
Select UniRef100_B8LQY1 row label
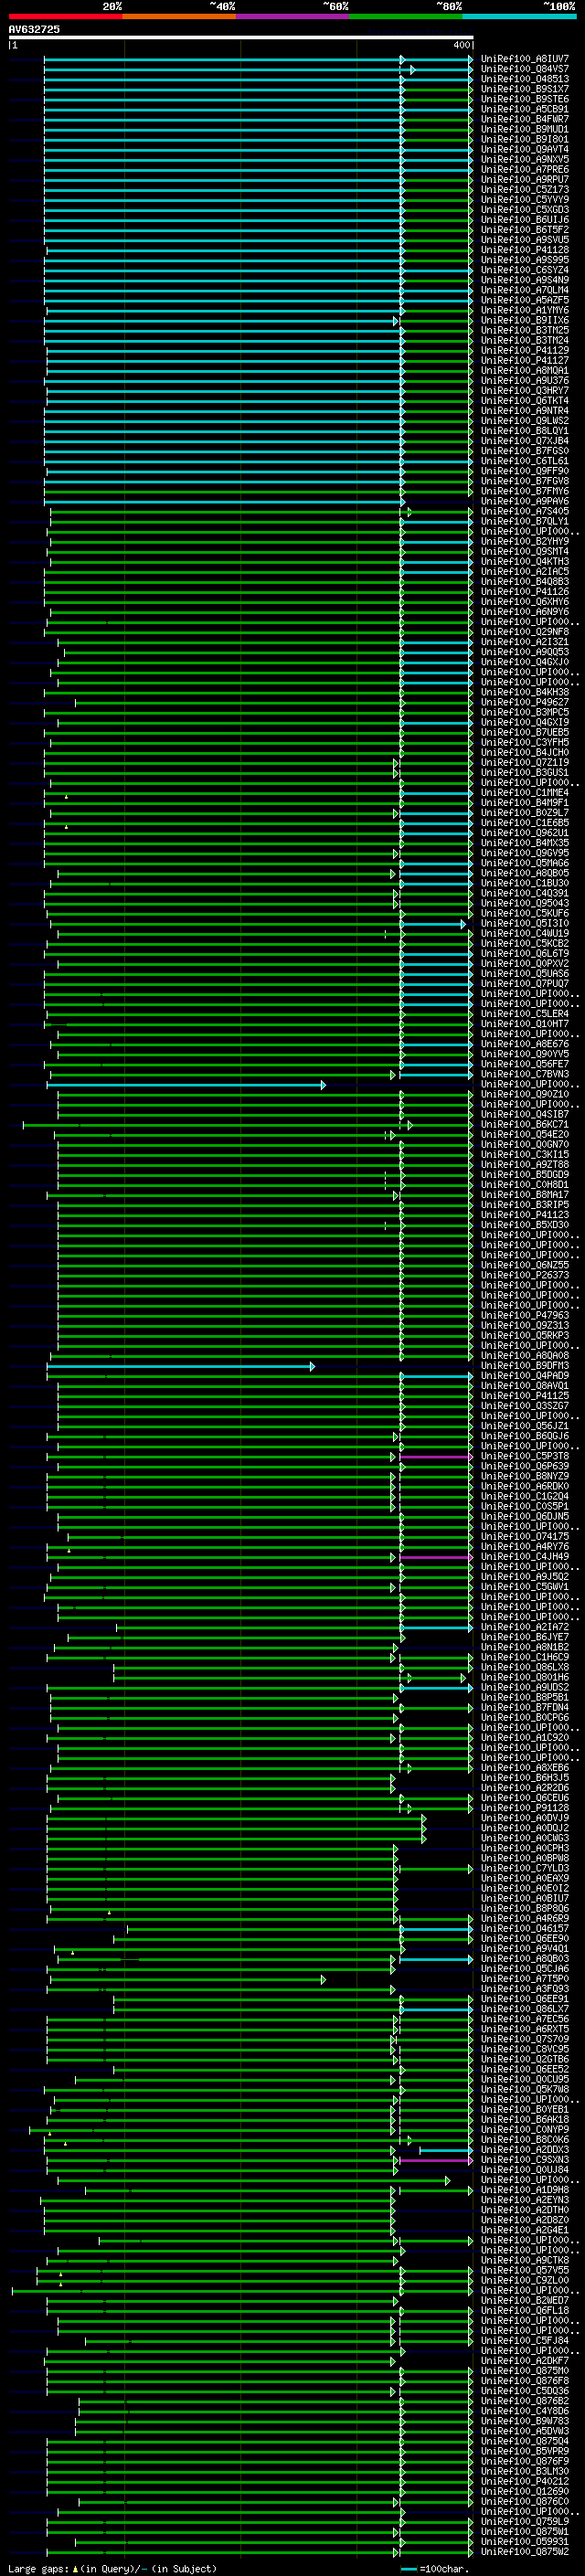pos(525,430)
